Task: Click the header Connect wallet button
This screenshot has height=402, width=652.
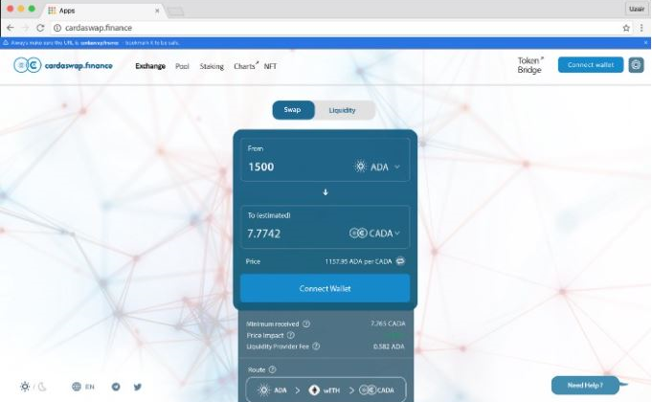Action: tap(591, 65)
